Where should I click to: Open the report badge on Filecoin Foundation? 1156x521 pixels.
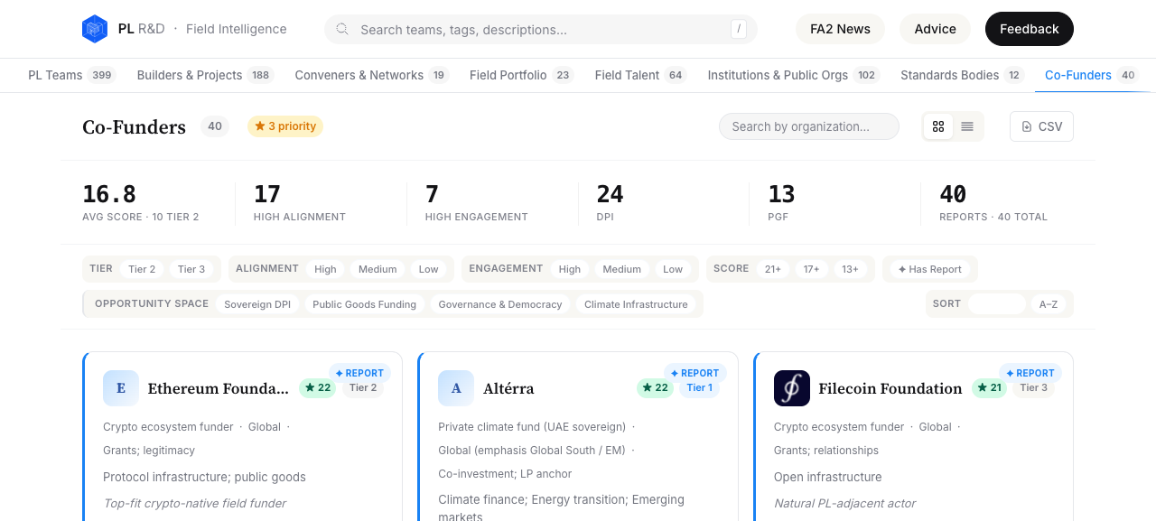tap(1030, 373)
